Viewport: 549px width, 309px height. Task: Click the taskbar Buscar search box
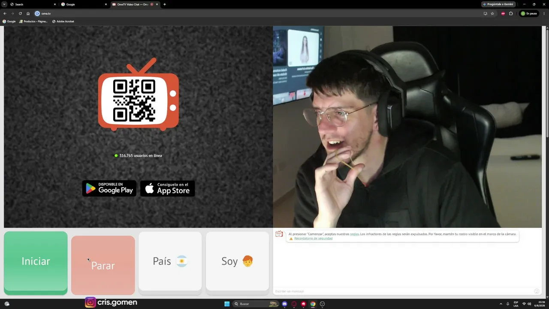pos(256,304)
